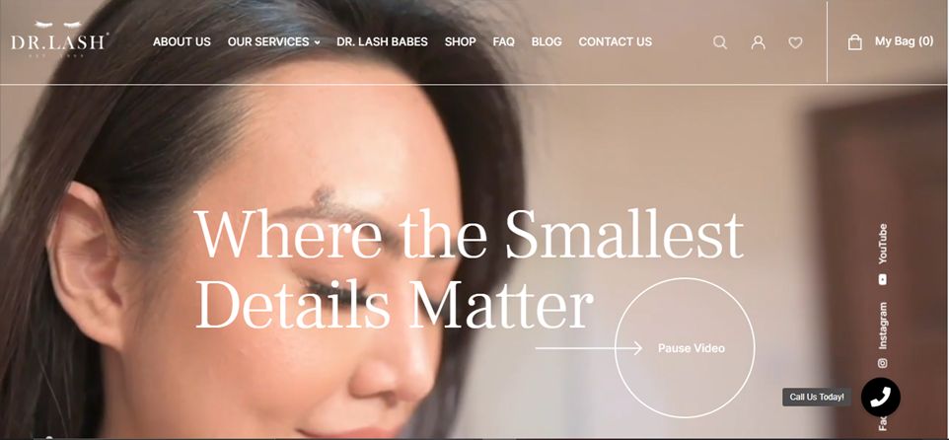Click the Call Us Today! label
Image resolution: width=949 pixels, height=440 pixels.
[x=817, y=397]
